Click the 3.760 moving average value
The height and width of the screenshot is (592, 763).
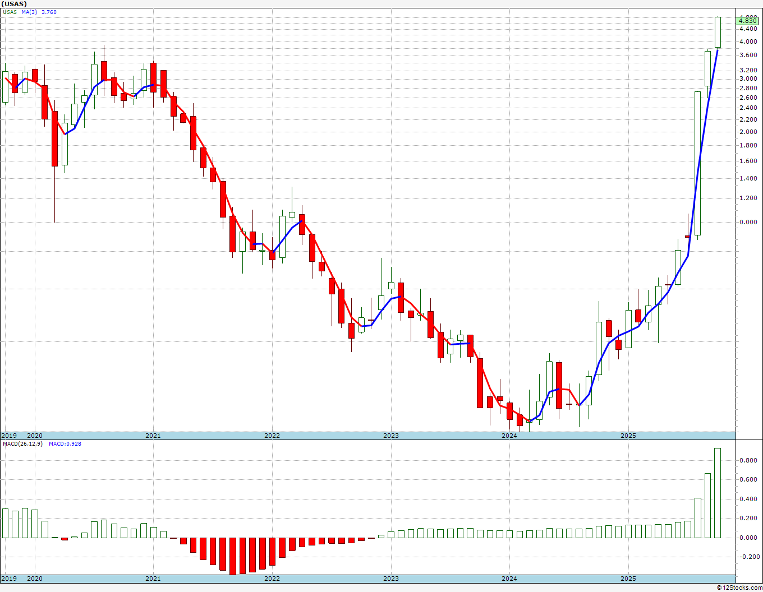click(x=49, y=12)
